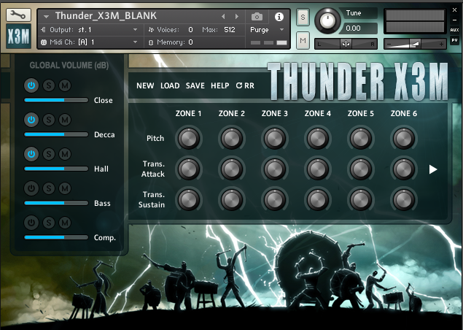Mute the Hall mic channel
This screenshot has width=463, height=330.
(x=65, y=154)
